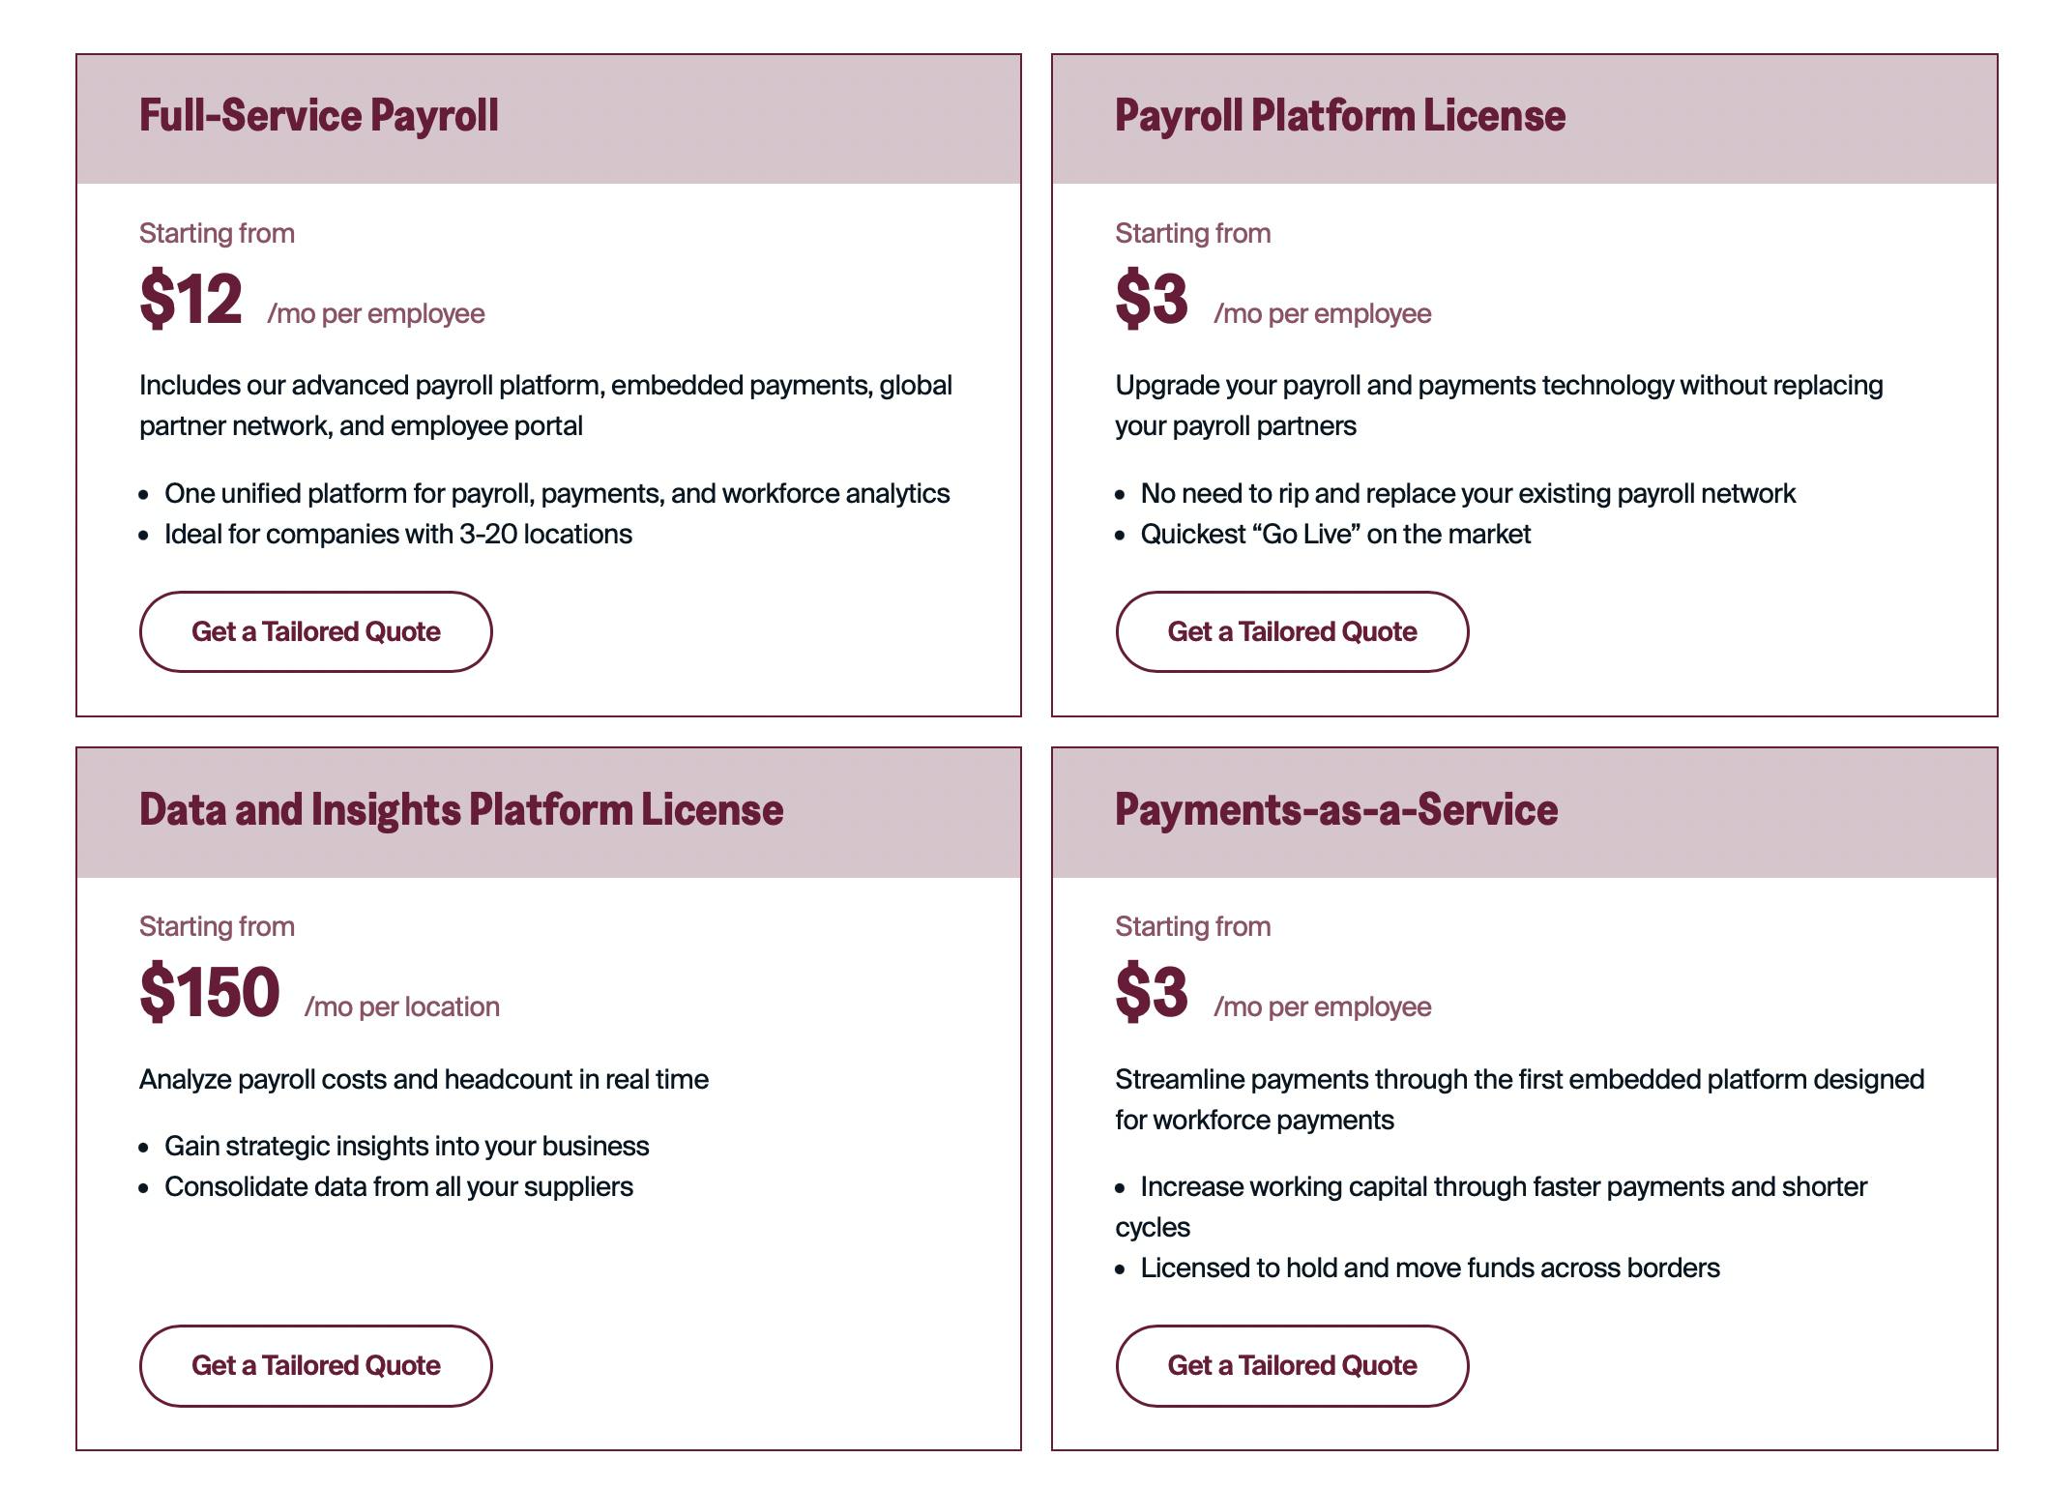Select the Payroll Platform License heading
Image resolution: width=2048 pixels, height=1487 pixels.
[x=1339, y=115]
